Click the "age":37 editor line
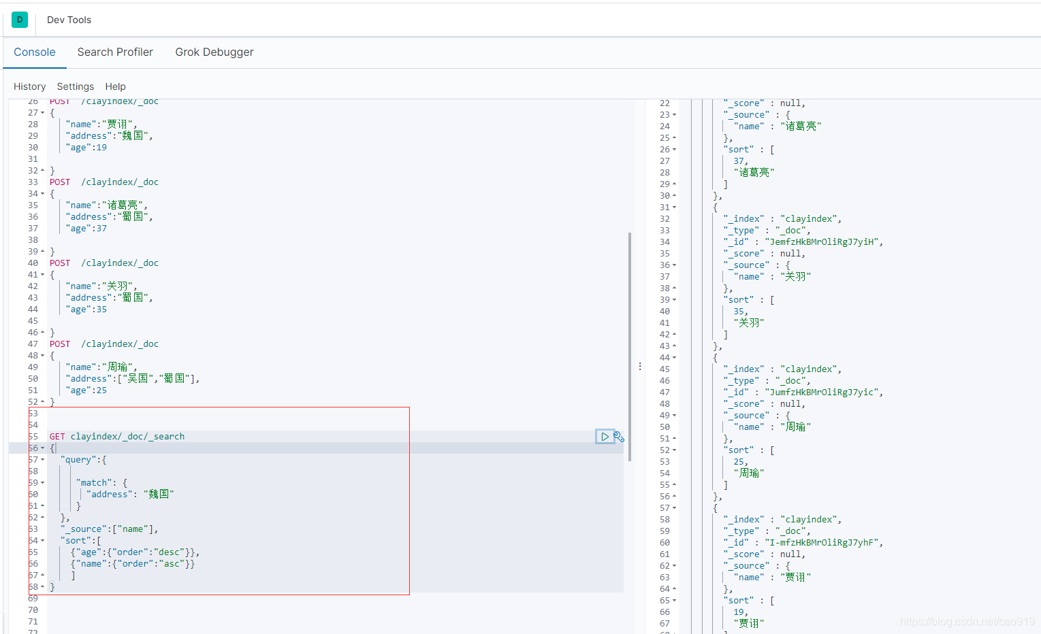Viewport: 1041px width, 634px height. pyautogui.click(x=86, y=229)
